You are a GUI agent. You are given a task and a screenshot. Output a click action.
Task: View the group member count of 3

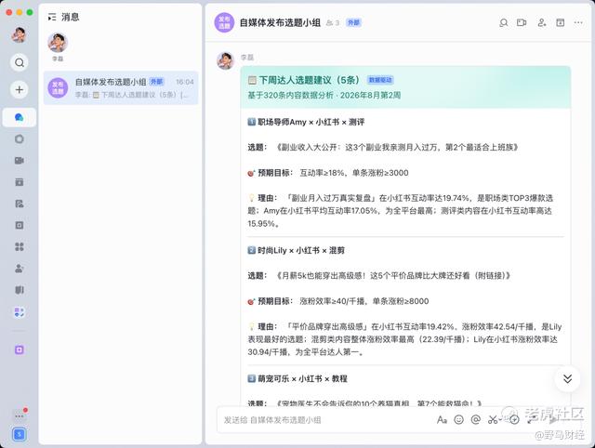(333, 22)
